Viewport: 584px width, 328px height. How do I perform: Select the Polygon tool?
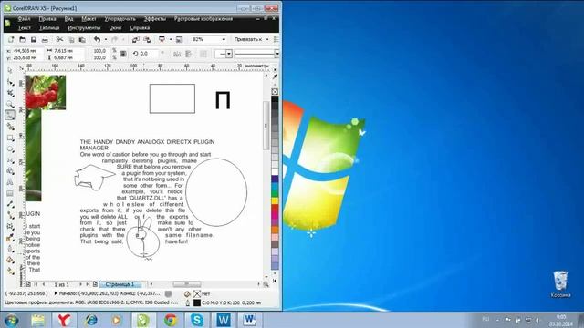pyautogui.click(x=10, y=160)
